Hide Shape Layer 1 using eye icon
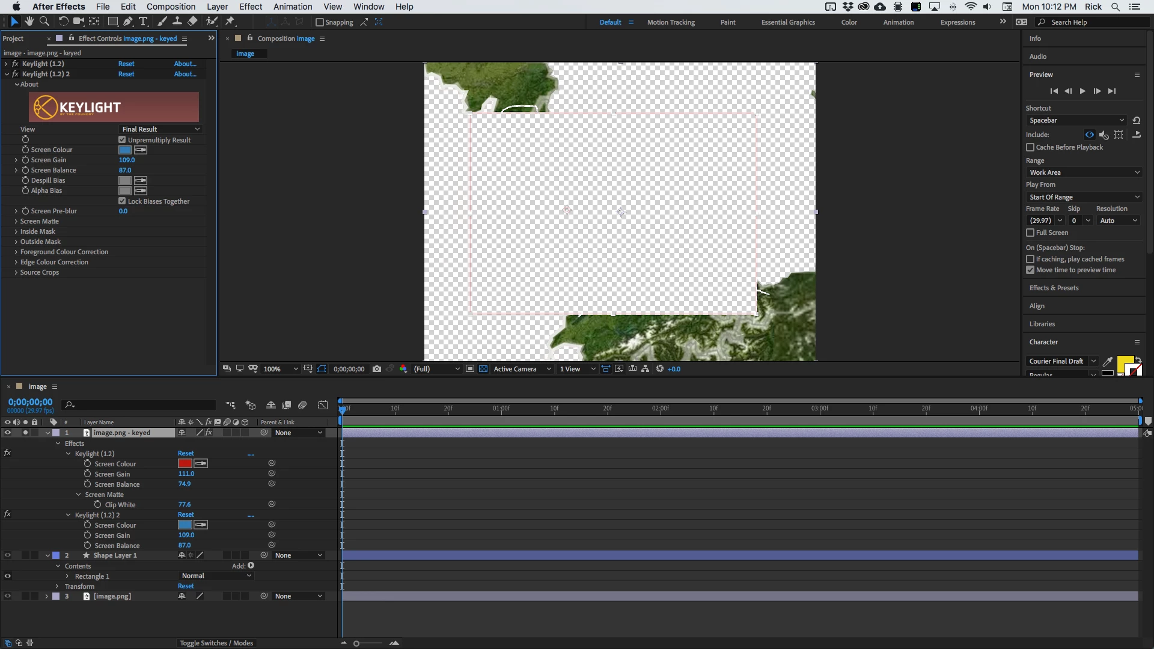Image resolution: width=1154 pixels, height=649 pixels. [7, 555]
